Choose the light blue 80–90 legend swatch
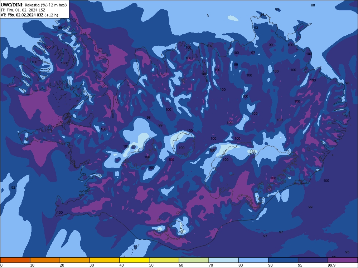Image resolution: width=358 pixels, height=268 pixels. (253, 260)
